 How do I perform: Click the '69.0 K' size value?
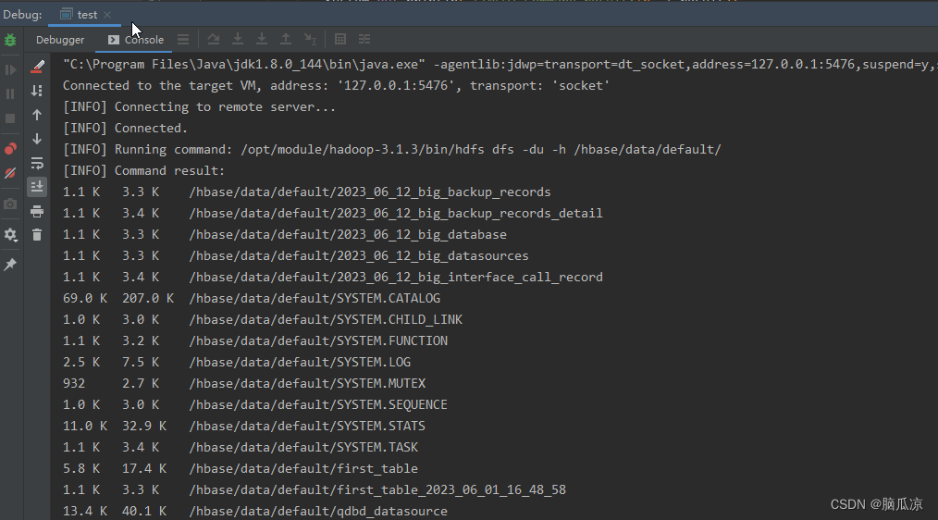(x=85, y=299)
